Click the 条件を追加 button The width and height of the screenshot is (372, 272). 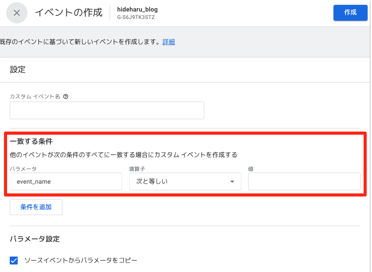pos(36,207)
